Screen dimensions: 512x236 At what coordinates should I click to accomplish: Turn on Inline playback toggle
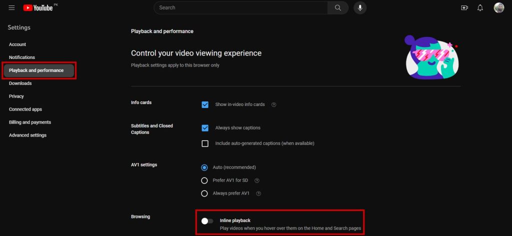207,221
